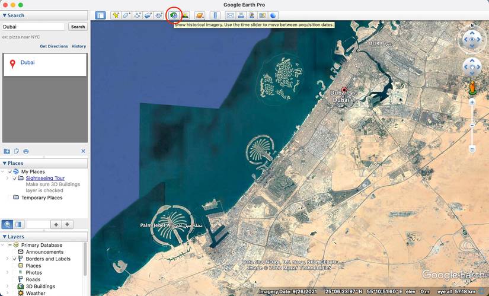Click the search field containing Dubai
Screen dimensions: 489x296
(33, 27)
